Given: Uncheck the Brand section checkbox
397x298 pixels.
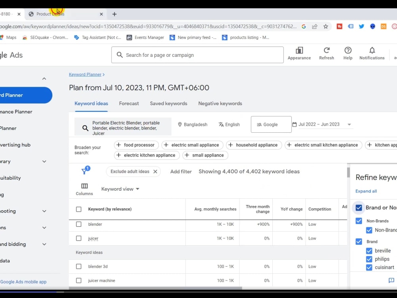Looking at the screenshot, I should coord(358,242).
